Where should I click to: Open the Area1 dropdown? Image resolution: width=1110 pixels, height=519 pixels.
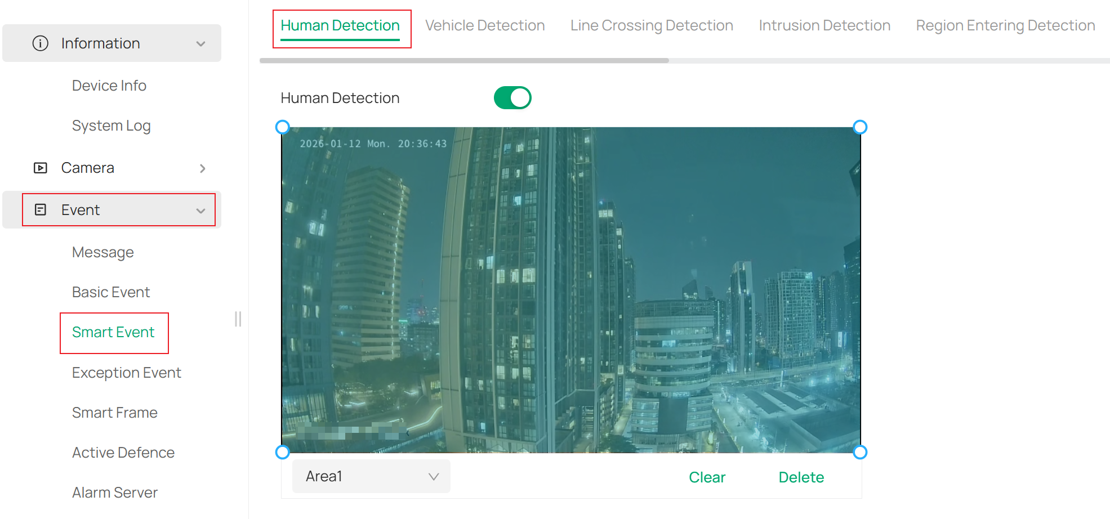tap(371, 476)
